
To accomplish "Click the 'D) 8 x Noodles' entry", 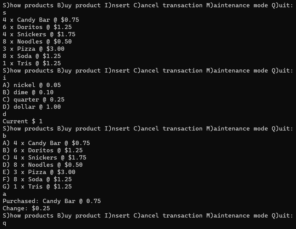I will click(x=43, y=165).
